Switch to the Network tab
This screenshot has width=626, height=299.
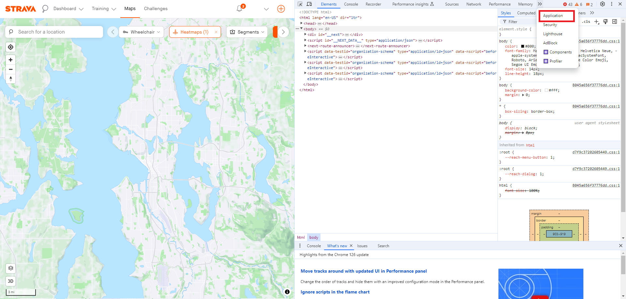(x=474, y=4)
